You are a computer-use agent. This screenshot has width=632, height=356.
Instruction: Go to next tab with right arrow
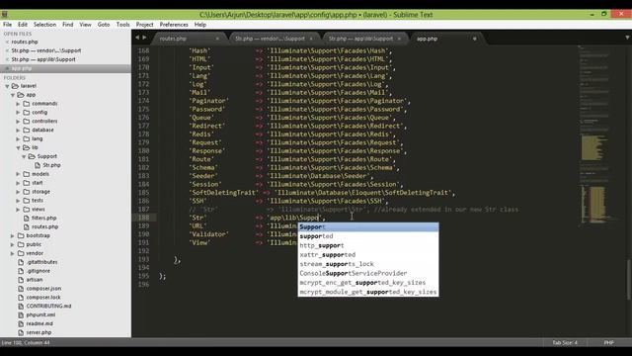pyautogui.click(x=144, y=38)
